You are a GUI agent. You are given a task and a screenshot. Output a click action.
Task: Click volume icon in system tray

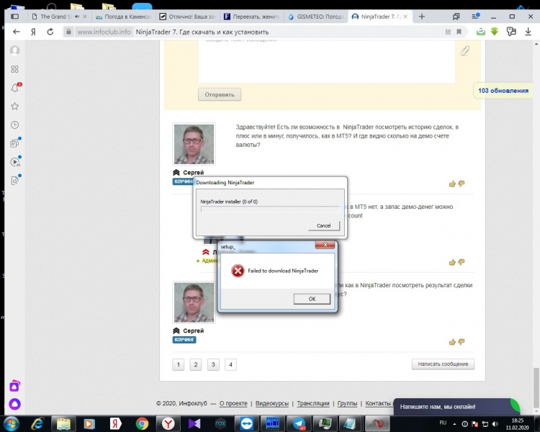(495, 424)
